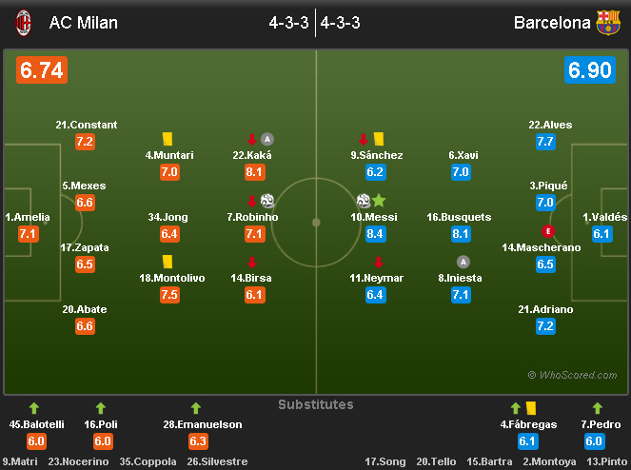
Task: Click Sánchez's yellow card icon
Action: [x=378, y=139]
